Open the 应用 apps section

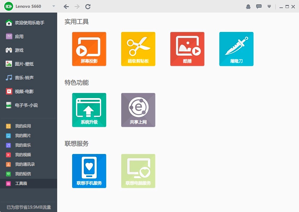(x=29, y=36)
